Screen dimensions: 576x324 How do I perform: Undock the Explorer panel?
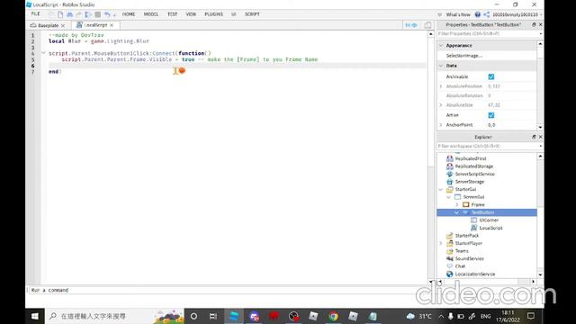click(534, 137)
